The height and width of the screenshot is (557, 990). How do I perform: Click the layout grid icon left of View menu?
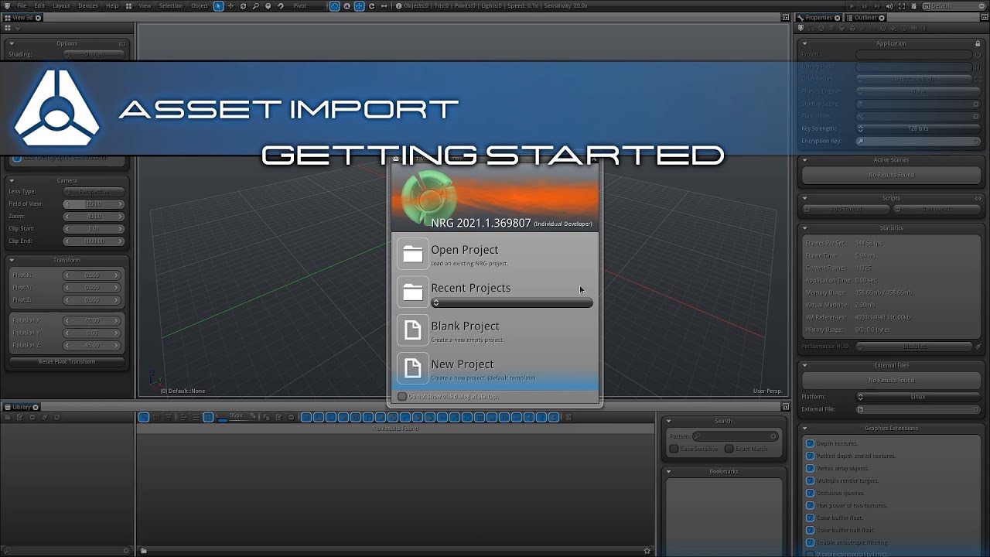click(x=130, y=6)
